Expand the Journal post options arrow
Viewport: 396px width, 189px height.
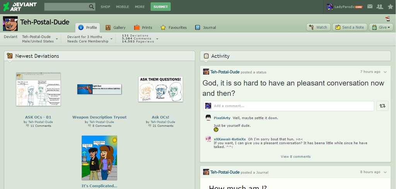click(x=385, y=172)
